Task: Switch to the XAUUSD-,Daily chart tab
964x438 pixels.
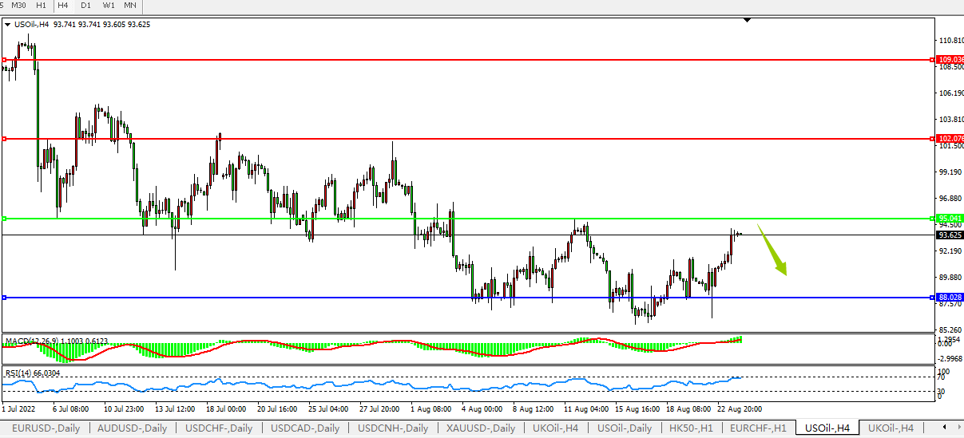Action: pyautogui.click(x=482, y=428)
